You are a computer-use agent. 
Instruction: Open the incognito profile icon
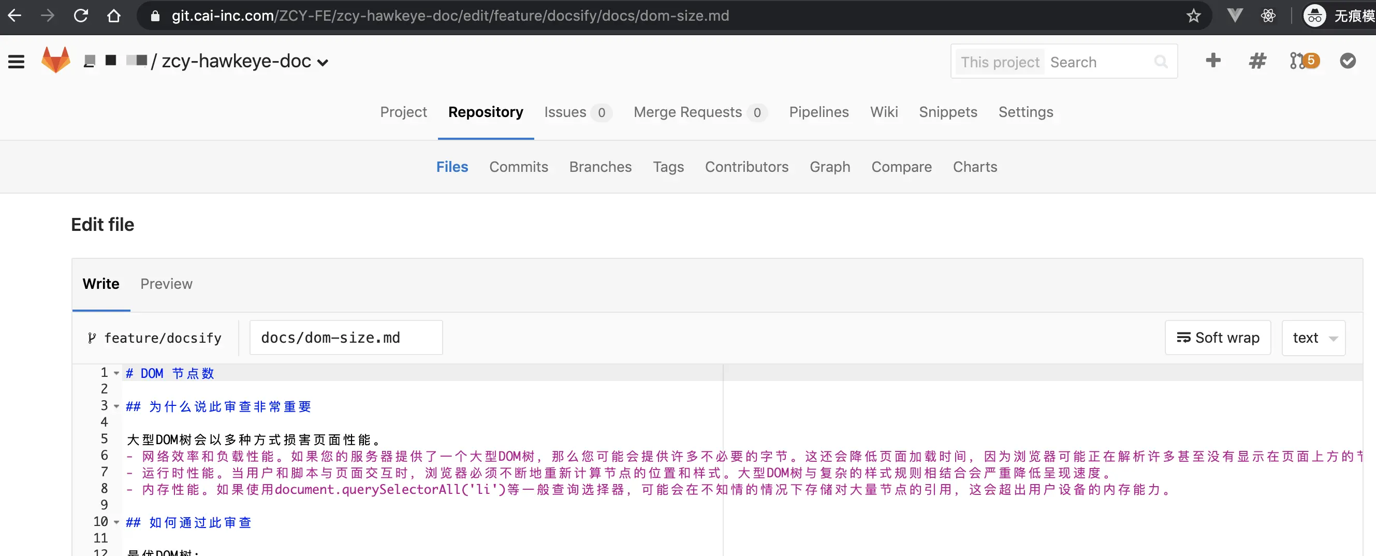pos(1314,16)
